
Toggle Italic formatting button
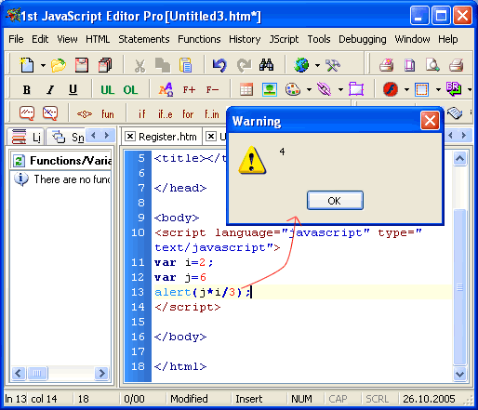(50, 90)
